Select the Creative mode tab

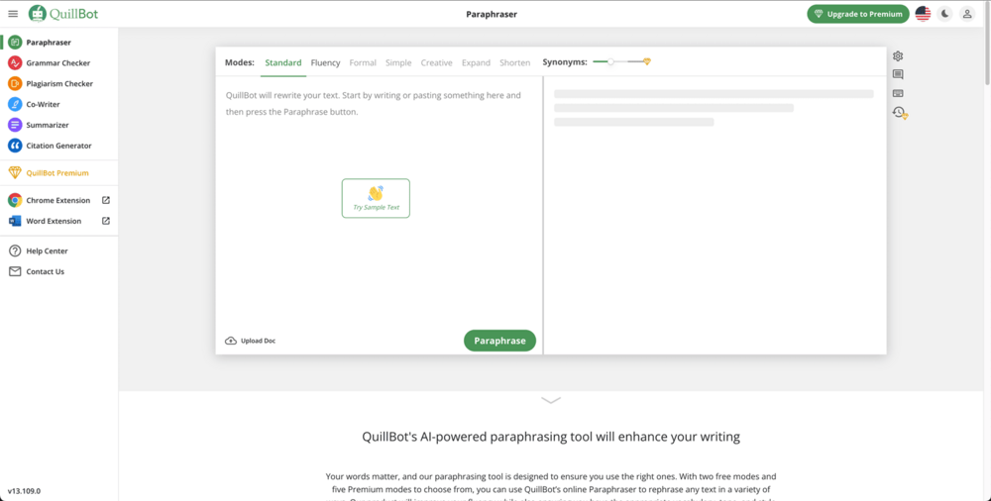[437, 62]
